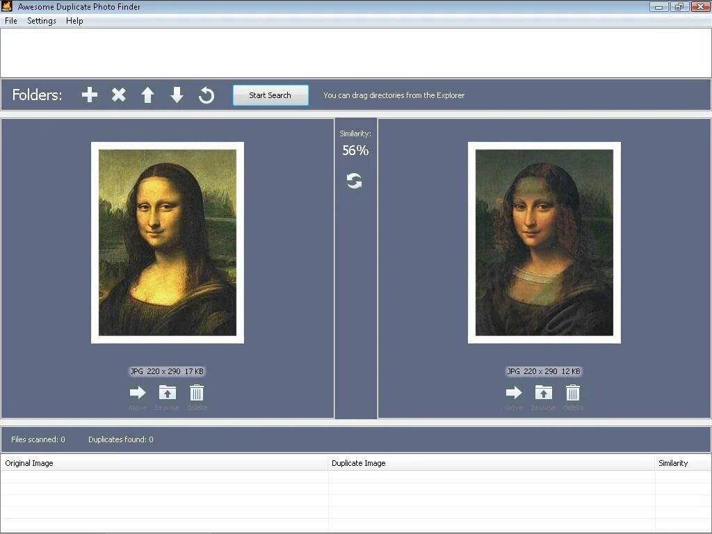This screenshot has height=534, width=712.
Task: Close the Awesome Duplicate Photo Finder window
Action: click(701, 7)
